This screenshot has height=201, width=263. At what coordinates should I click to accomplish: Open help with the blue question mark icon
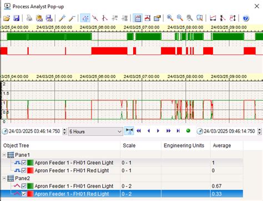[x=246, y=18]
